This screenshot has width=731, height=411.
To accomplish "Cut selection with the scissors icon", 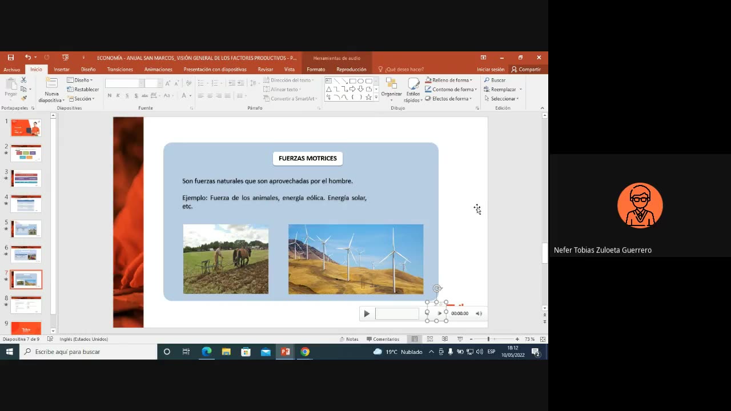I will (23, 80).
